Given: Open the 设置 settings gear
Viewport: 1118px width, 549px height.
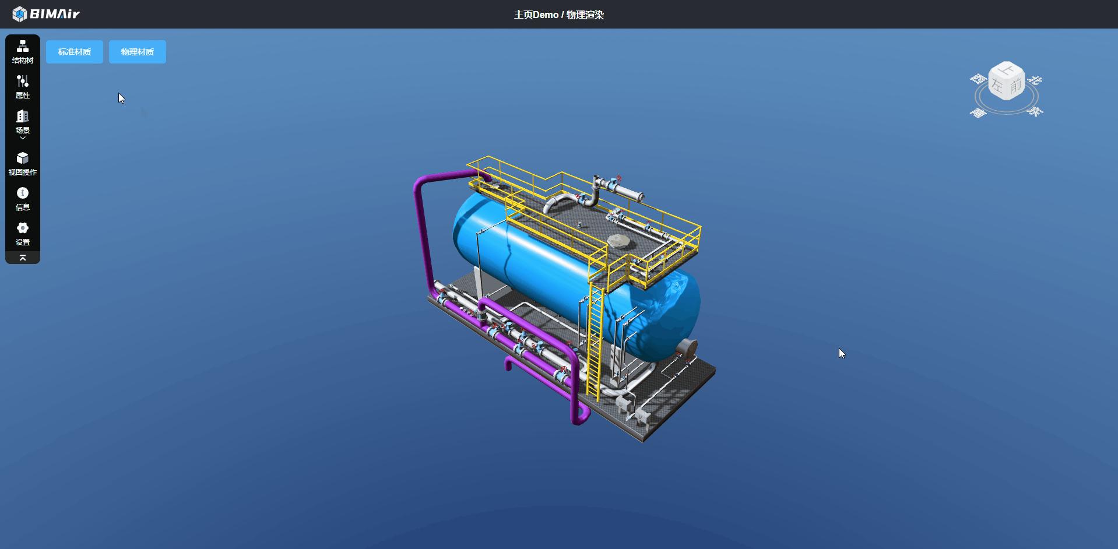Looking at the screenshot, I should click(x=23, y=234).
